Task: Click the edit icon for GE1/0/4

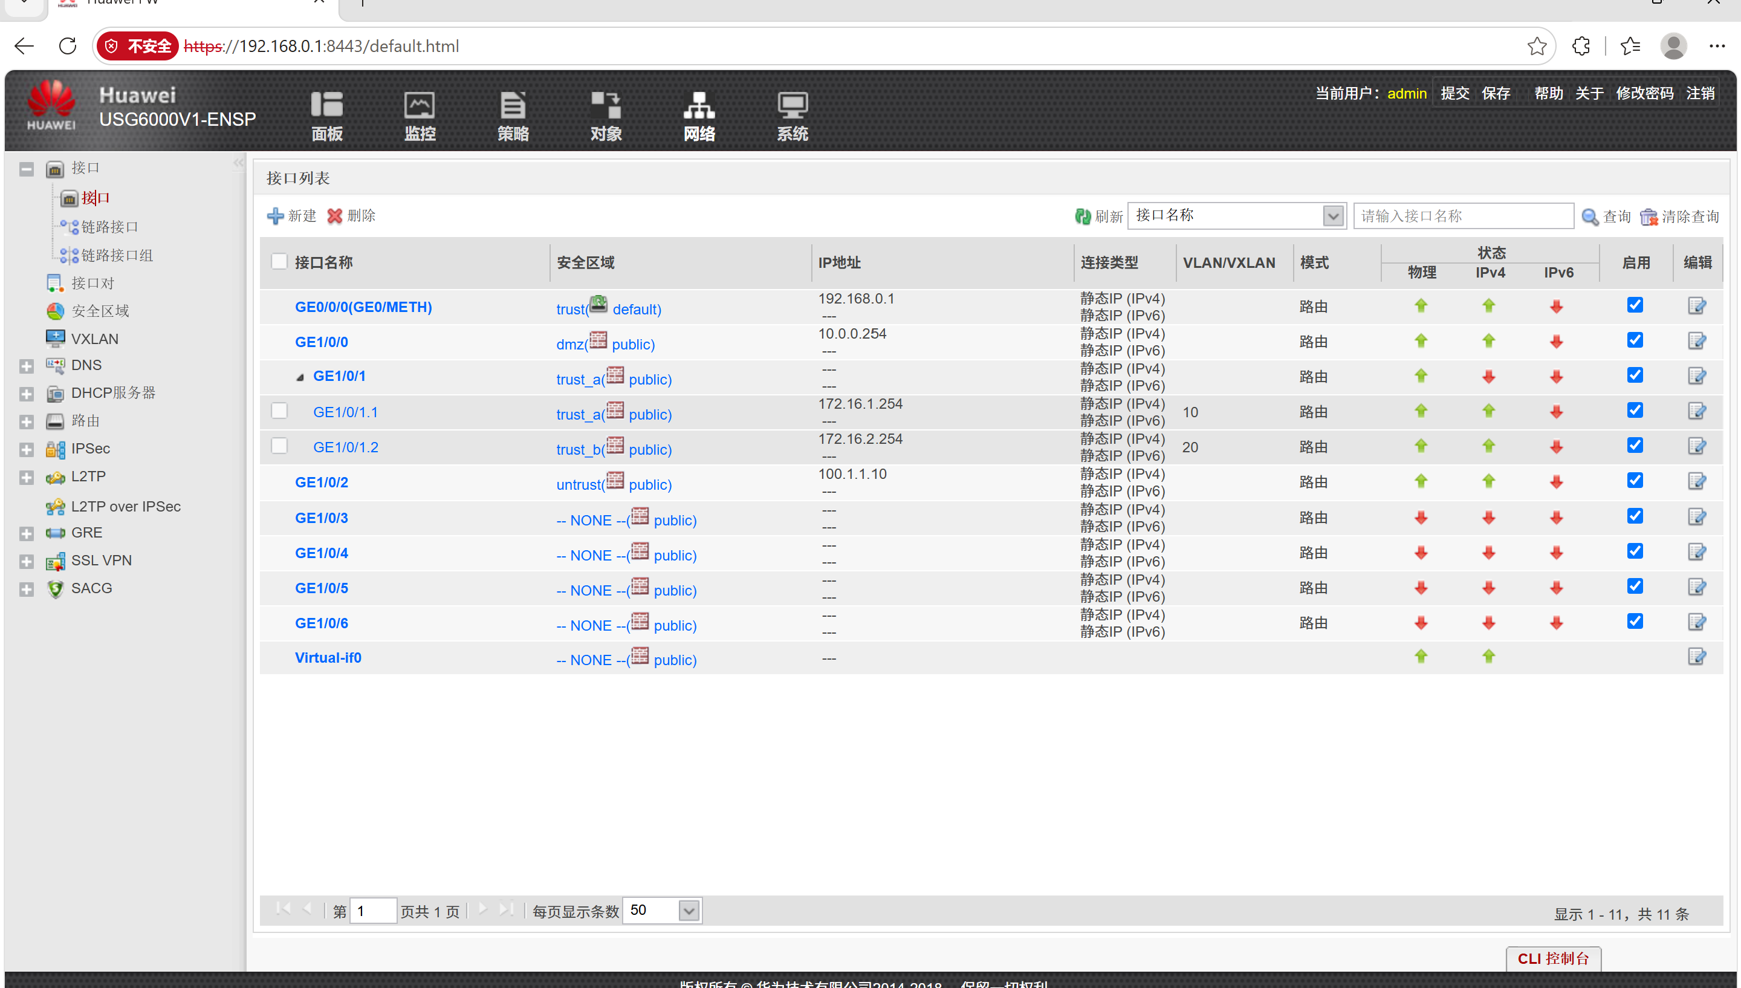Action: (x=1697, y=553)
